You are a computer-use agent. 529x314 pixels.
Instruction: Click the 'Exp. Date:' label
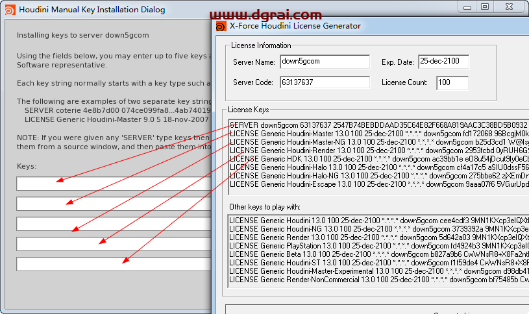click(397, 62)
